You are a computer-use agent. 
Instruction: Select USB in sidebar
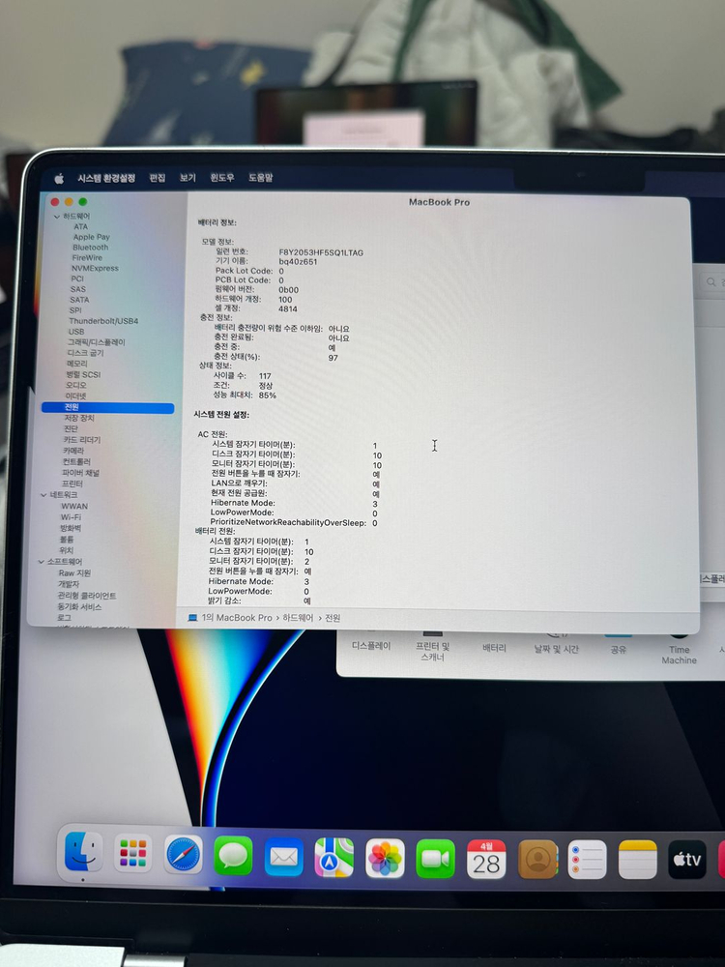(x=76, y=331)
